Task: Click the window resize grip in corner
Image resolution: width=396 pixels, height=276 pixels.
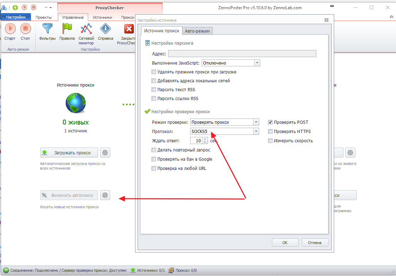Action: pos(393,272)
